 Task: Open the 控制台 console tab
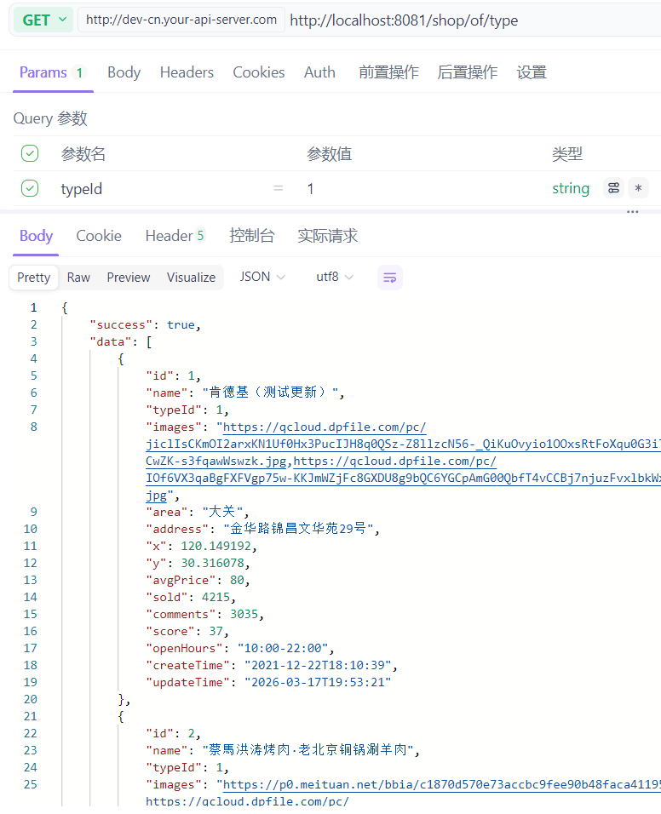pyautogui.click(x=252, y=236)
